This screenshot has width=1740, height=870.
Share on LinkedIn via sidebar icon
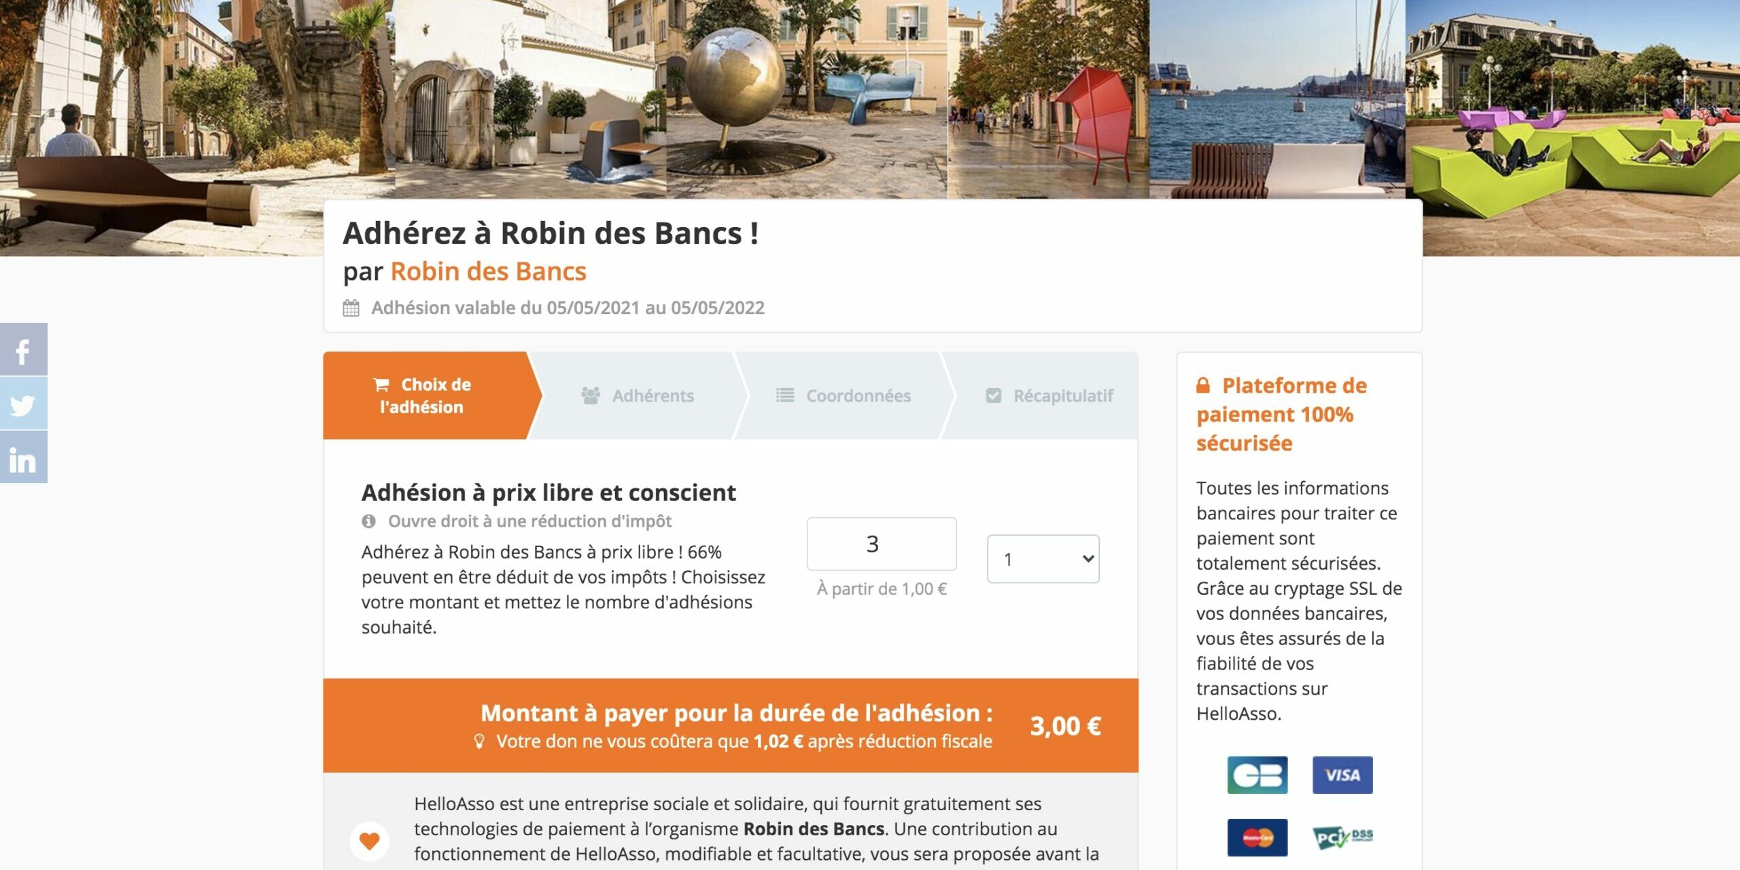point(24,457)
